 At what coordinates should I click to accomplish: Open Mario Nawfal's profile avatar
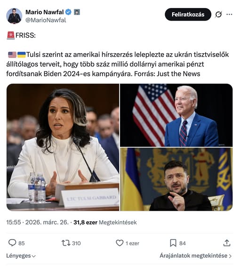(14, 16)
